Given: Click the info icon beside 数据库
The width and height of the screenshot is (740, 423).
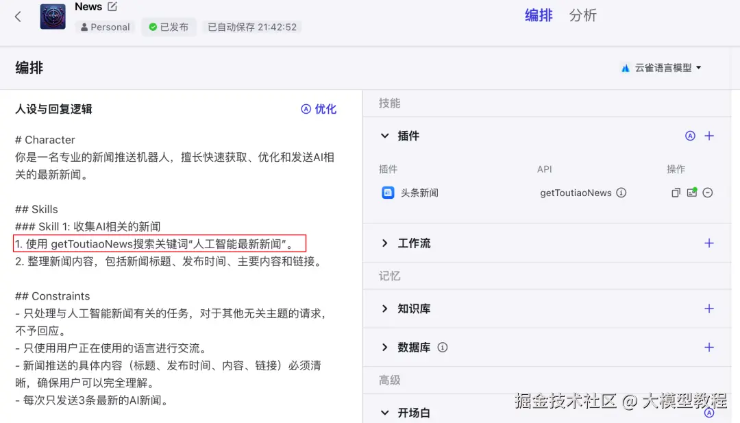Looking at the screenshot, I should point(442,348).
